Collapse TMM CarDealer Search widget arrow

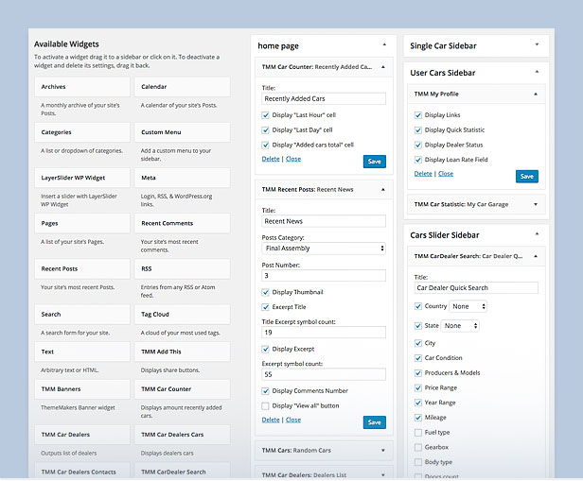[536, 256]
